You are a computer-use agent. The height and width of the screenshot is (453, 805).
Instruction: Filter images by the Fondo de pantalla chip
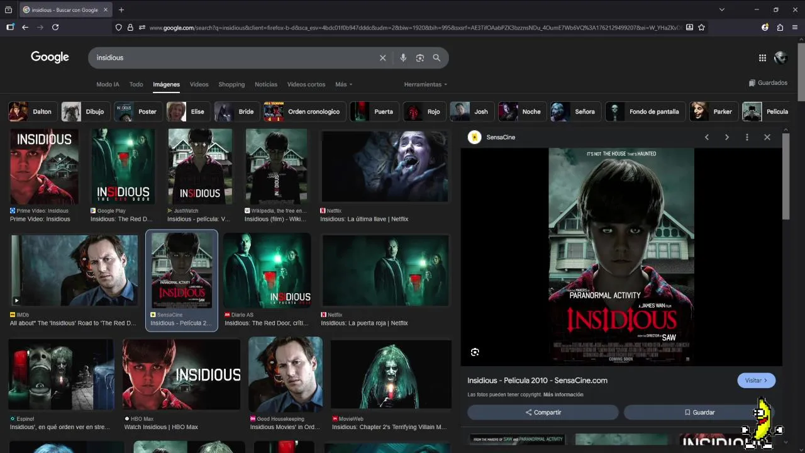tap(645, 111)
